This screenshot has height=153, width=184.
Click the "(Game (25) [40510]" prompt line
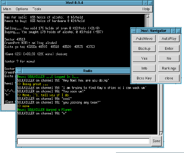click(36, 54)
